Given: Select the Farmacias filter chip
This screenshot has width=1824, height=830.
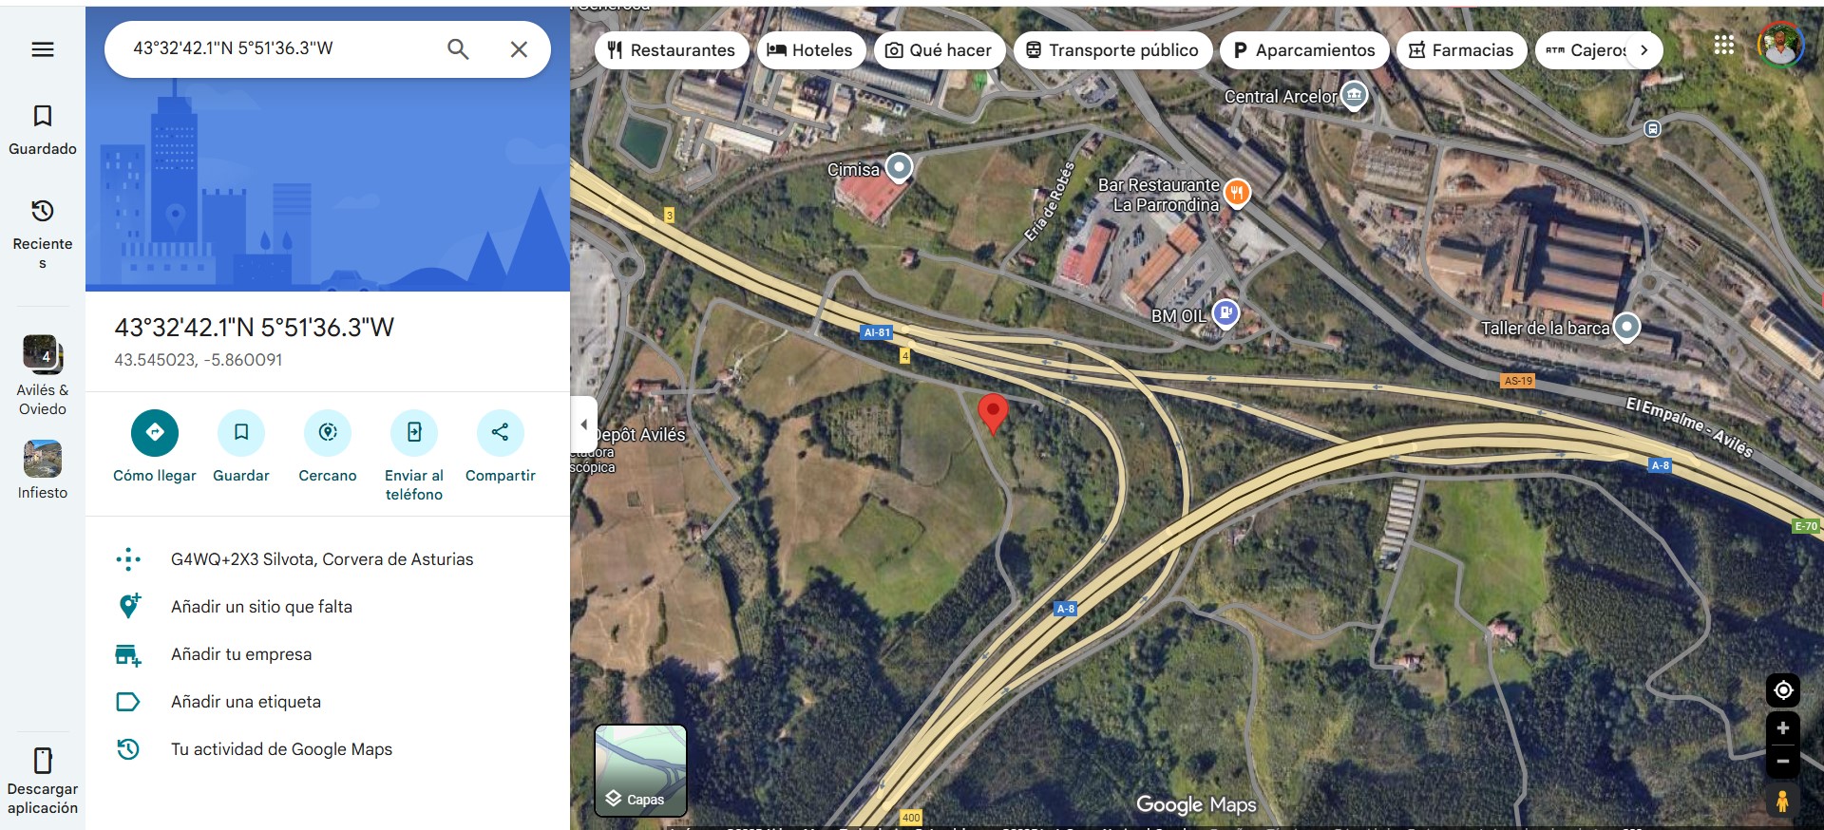Looking at the screenshot, I should point(1461,50).
